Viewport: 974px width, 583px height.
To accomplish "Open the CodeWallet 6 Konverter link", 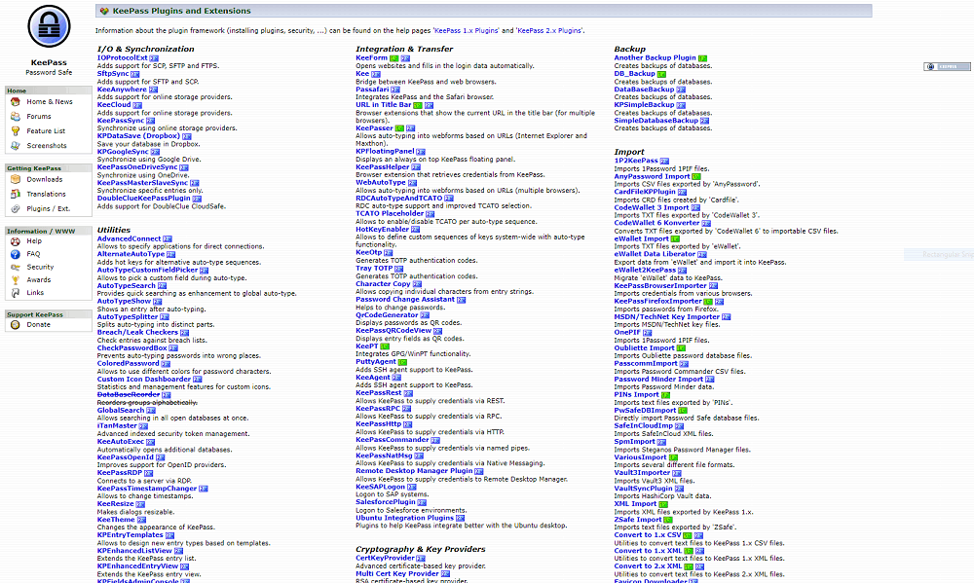I will point(657,223).
